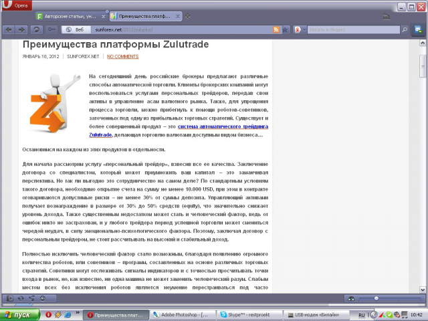This screenshot has height=321, width=428.
Task: Open the Skype restproekt taskbar button
Action: point(249,315)
